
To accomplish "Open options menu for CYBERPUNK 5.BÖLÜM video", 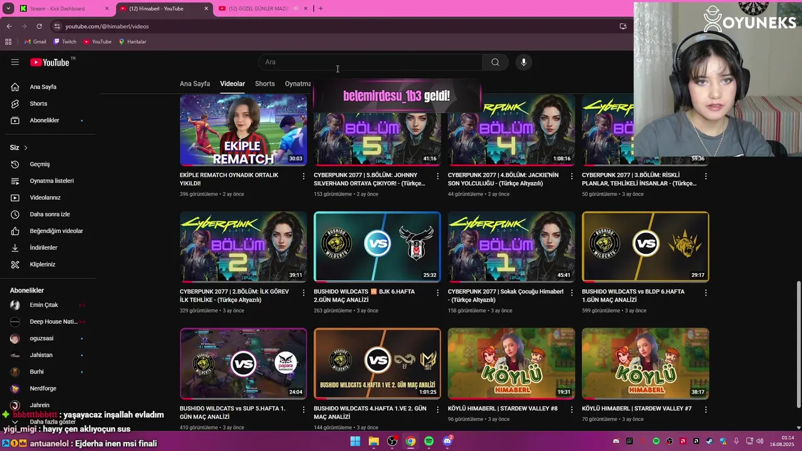I will point(437,176).
